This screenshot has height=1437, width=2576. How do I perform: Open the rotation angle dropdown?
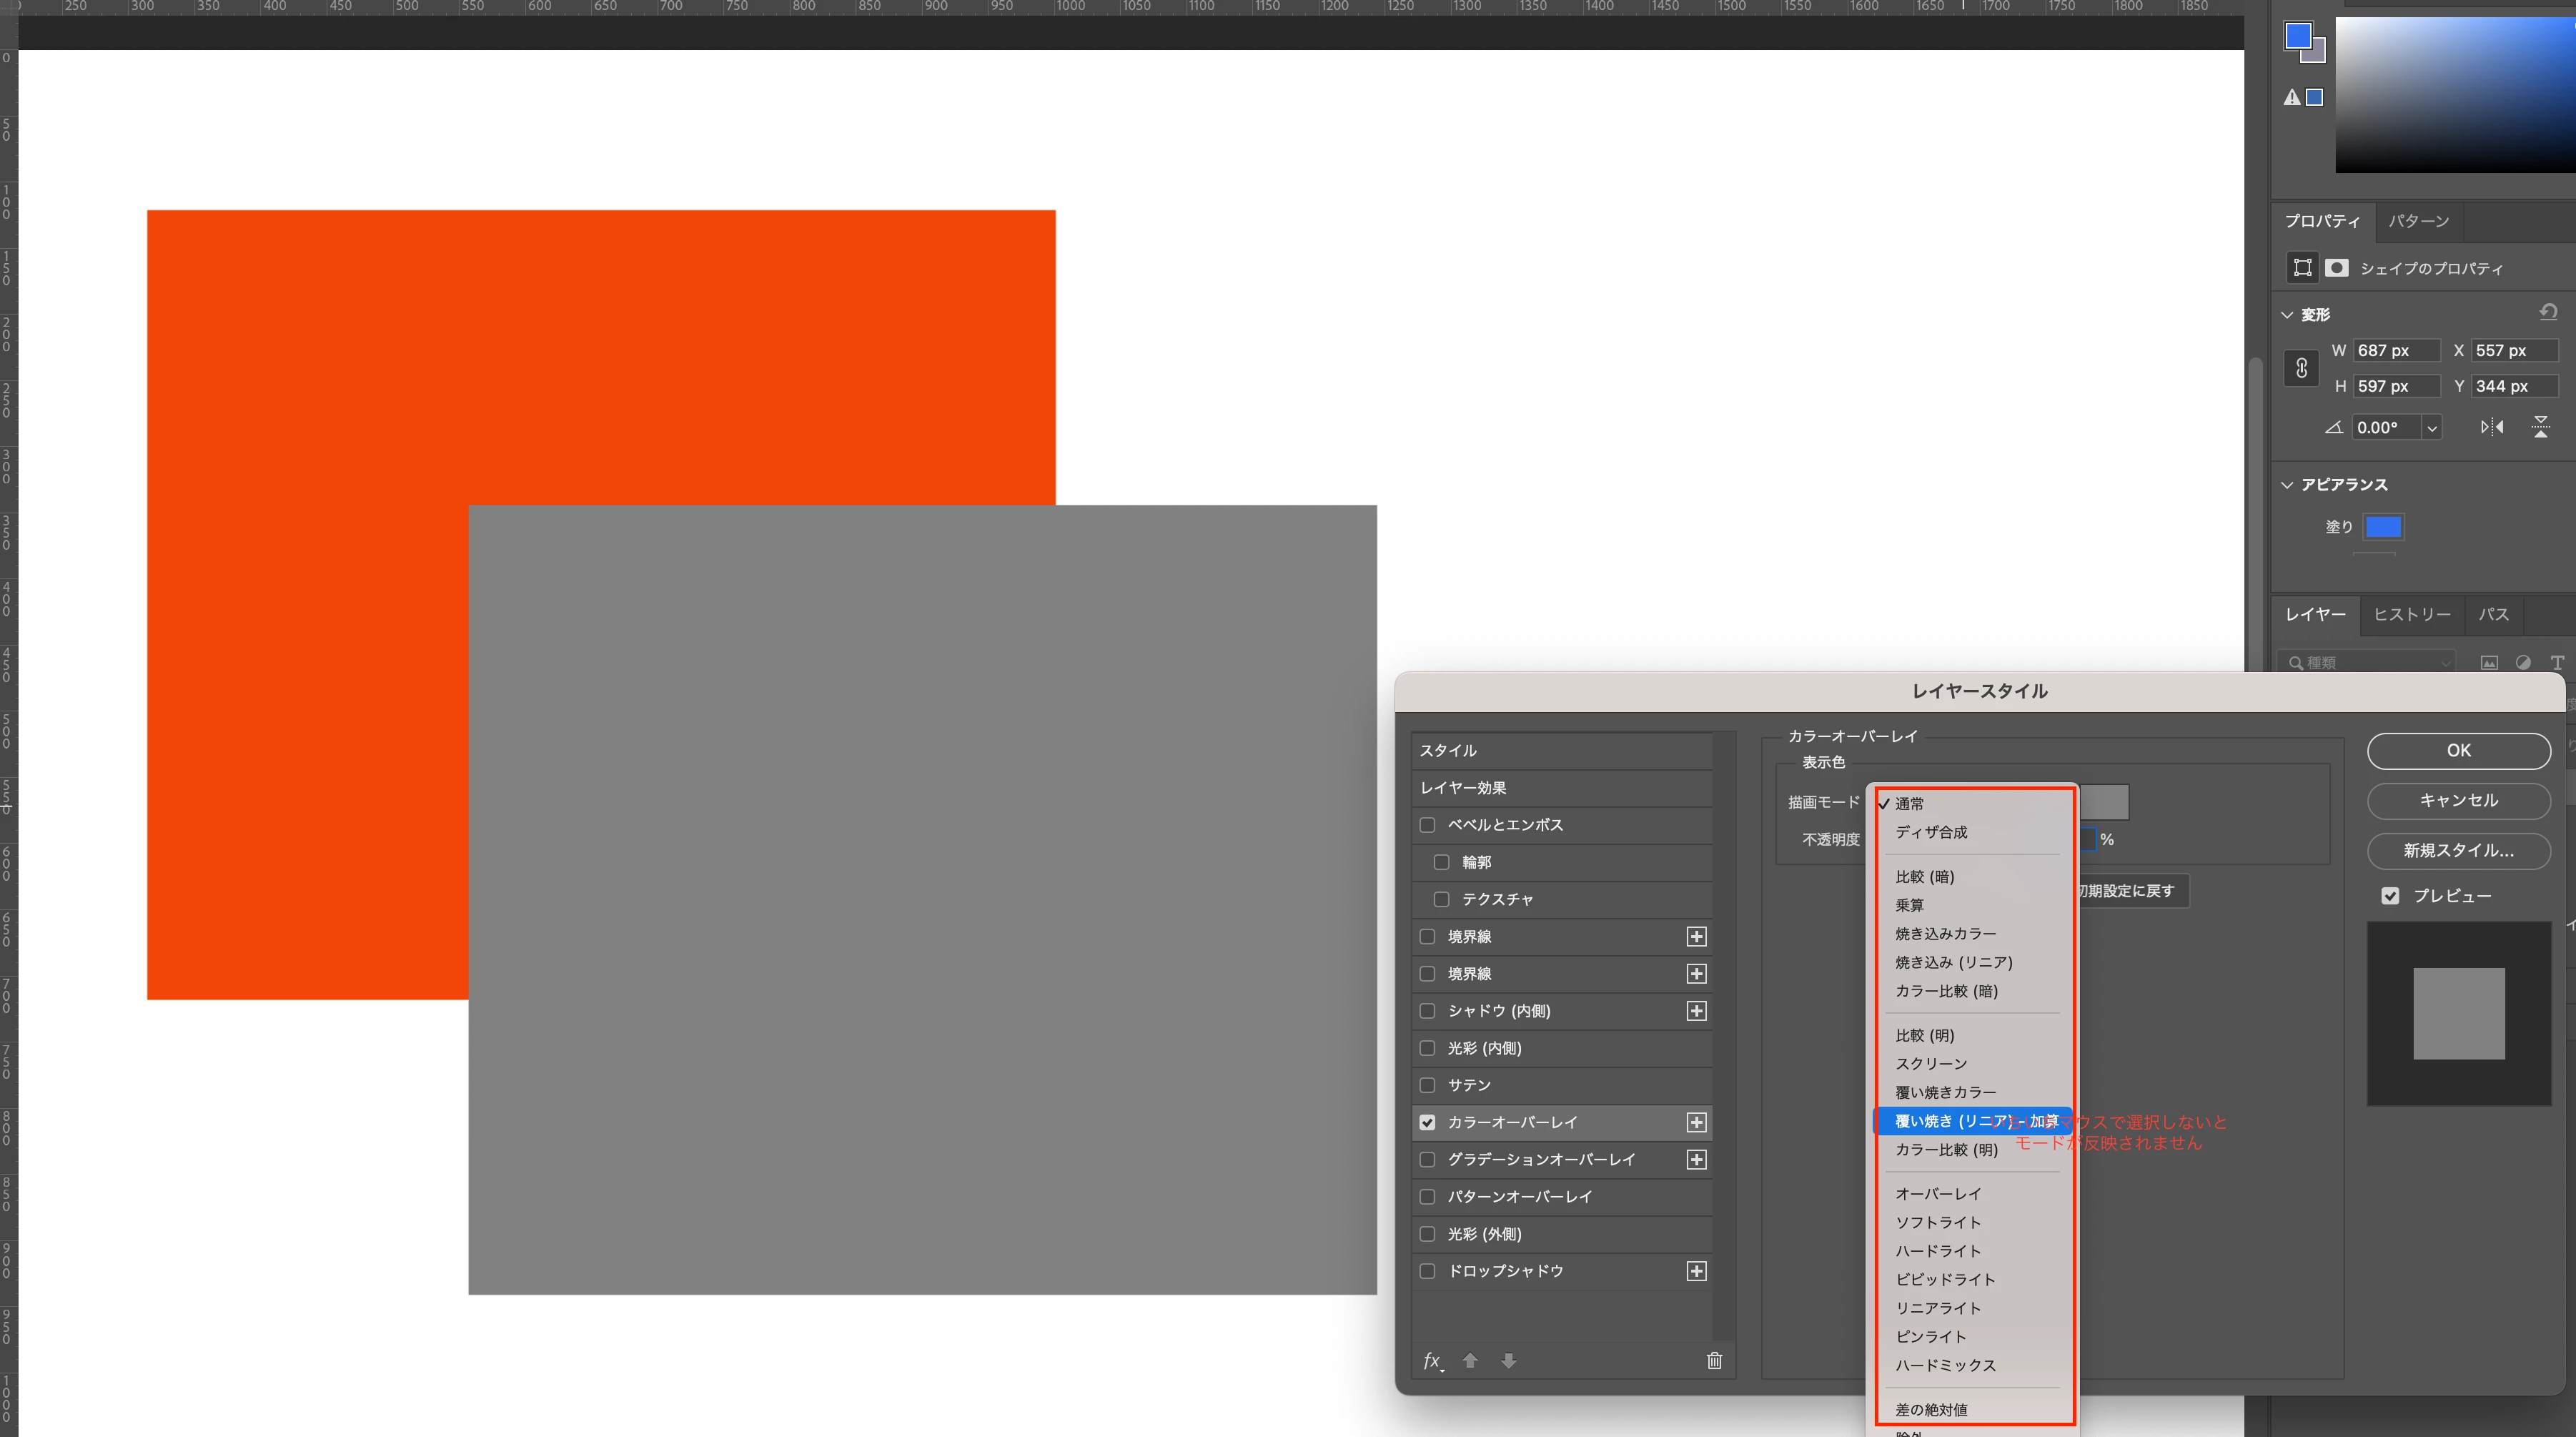[x=2432, y=428]
